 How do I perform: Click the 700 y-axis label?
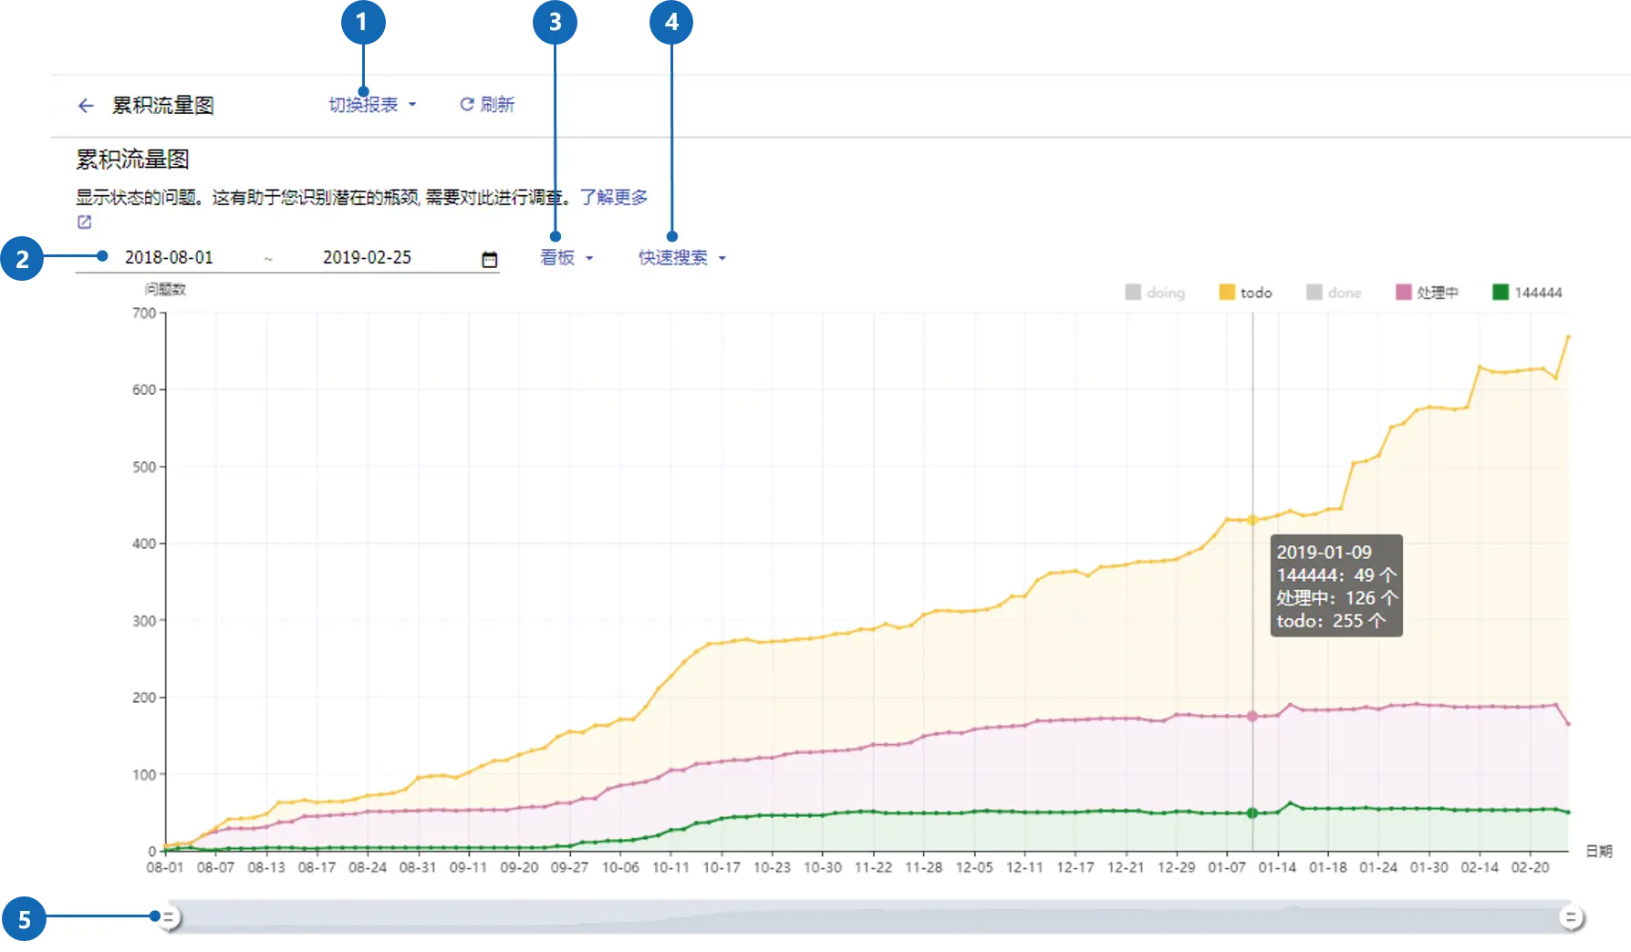[x=144, y=313]
